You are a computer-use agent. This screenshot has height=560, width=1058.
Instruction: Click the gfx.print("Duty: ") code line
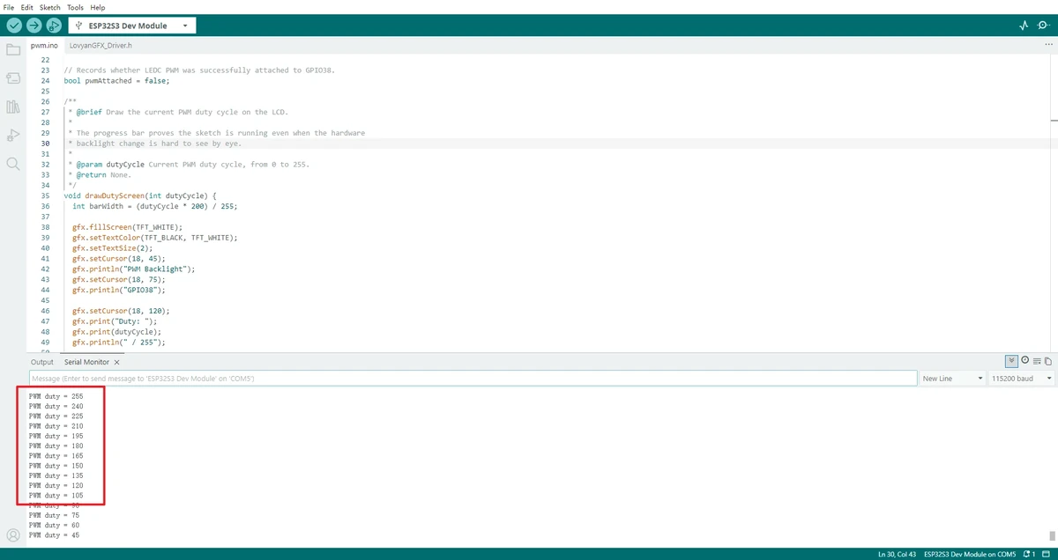[115, 321]
